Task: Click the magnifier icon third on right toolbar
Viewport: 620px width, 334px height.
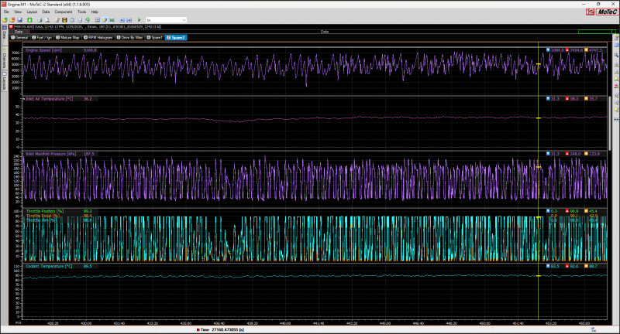Action: (616, 55)
